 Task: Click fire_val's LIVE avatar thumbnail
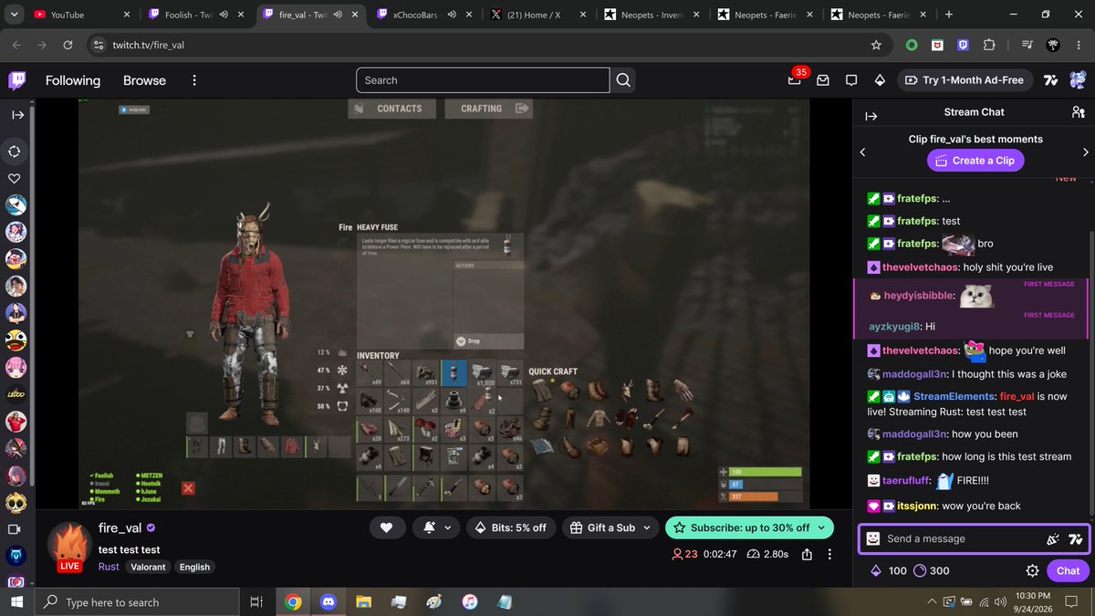[x=69, y=548]
